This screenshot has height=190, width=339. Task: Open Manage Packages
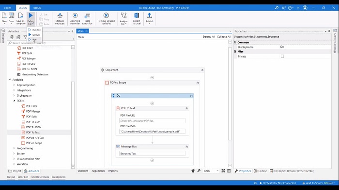[60, 18]
